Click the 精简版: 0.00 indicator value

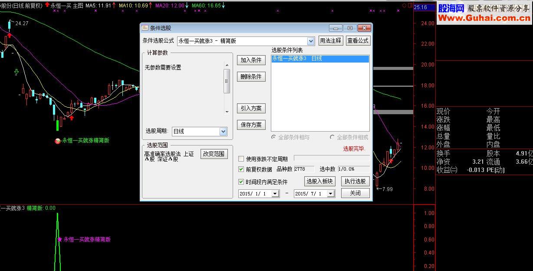click(41, 208)
